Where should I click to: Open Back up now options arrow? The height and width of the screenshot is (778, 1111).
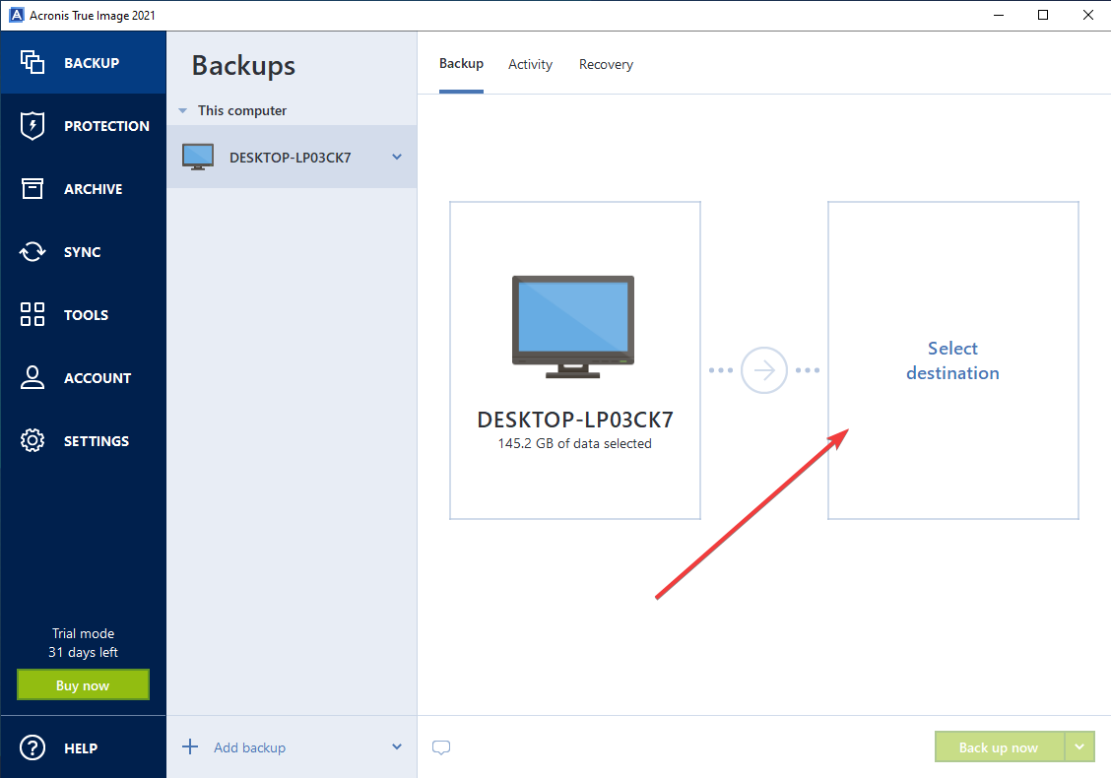pos(1079,746)
